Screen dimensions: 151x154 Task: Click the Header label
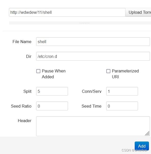tap(24, 121)
